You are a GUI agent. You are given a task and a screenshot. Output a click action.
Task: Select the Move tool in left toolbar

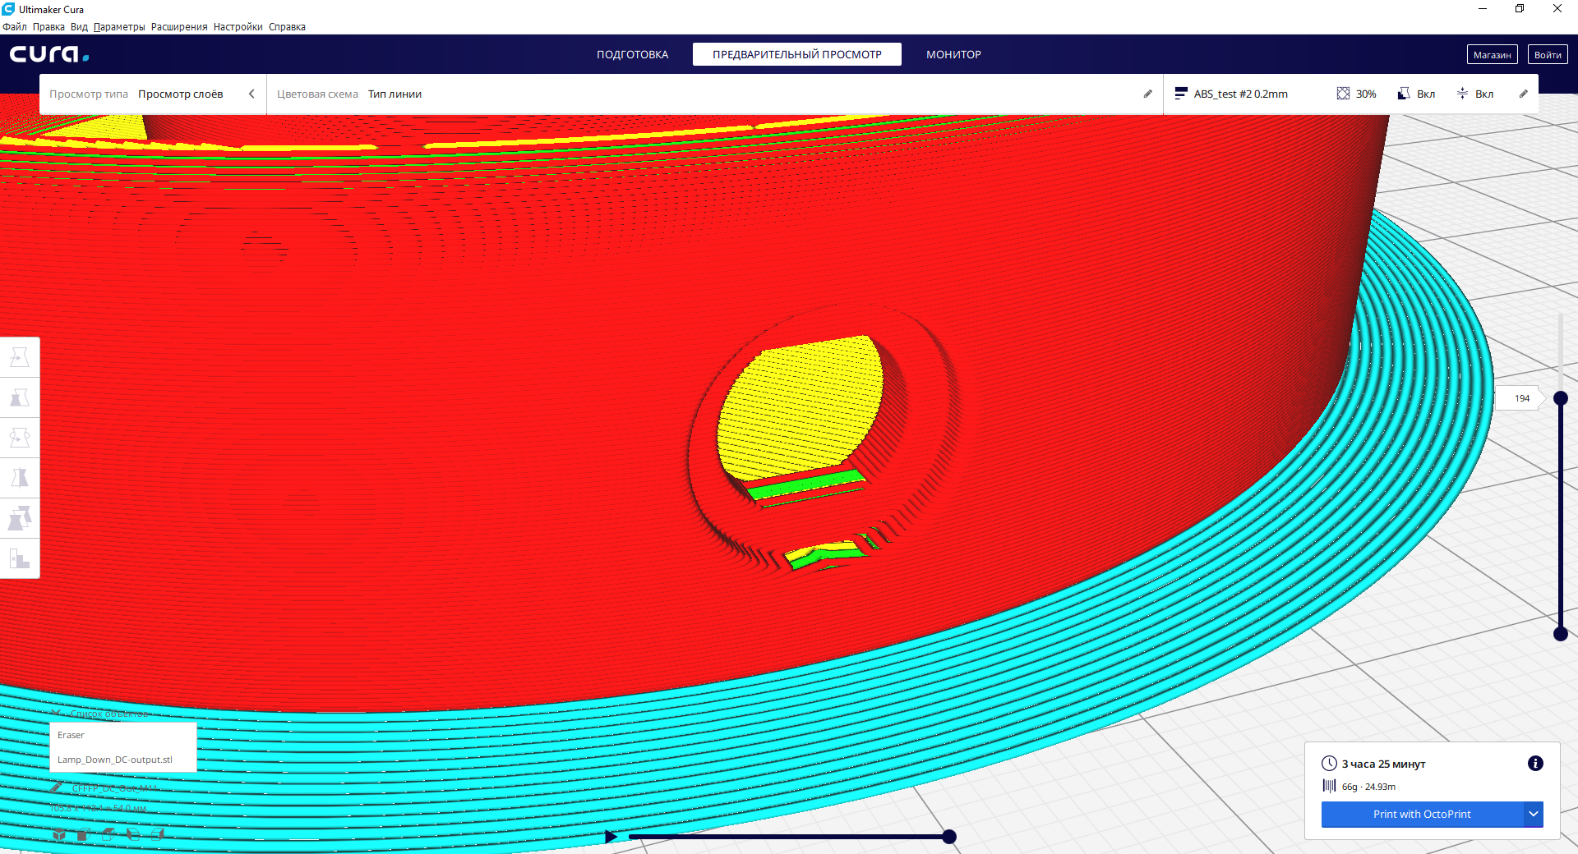(20, 357)
